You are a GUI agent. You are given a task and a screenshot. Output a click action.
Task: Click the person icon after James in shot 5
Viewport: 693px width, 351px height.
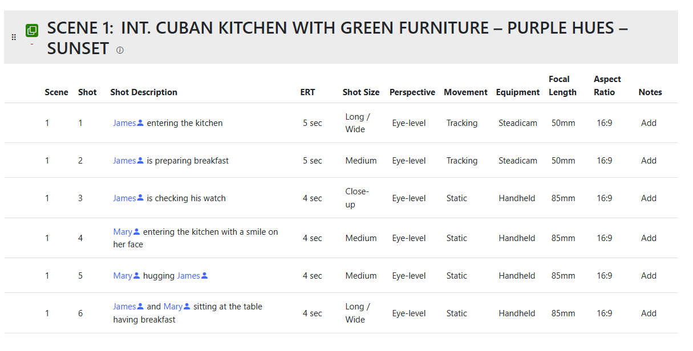point(205,276)
